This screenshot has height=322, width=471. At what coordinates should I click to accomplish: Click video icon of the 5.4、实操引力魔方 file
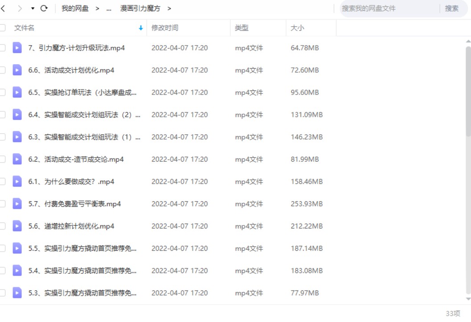point(17,271)
